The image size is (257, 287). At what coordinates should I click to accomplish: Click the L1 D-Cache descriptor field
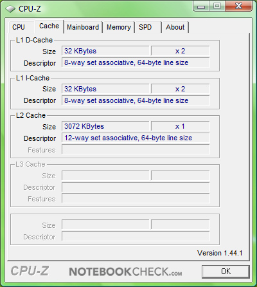pos(136,62)
